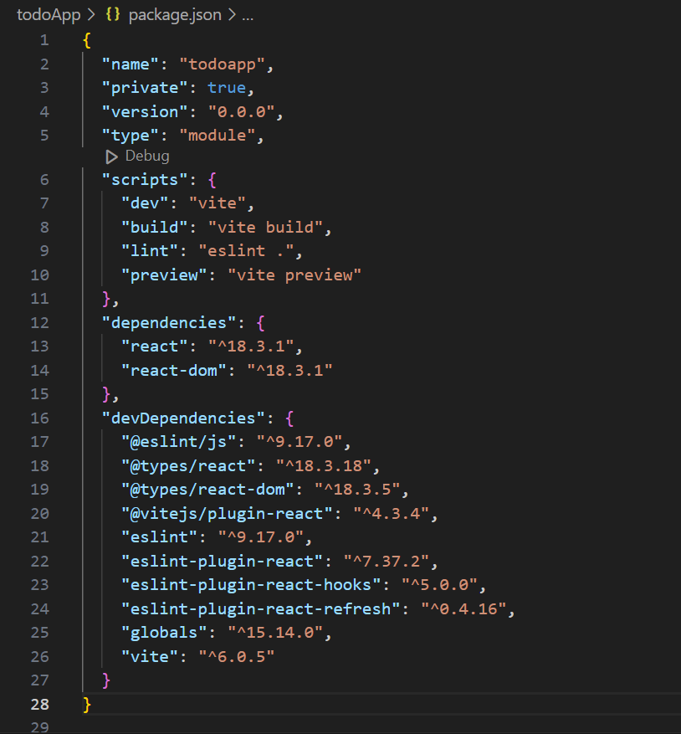This screenshot has width=681, height=734.
Task: Click the "react" dependency key on line 13
Action: [155, 346]
